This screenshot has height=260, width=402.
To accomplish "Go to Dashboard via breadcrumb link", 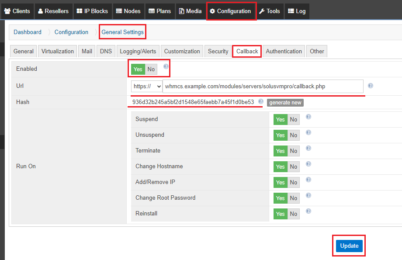I will [28, 32].
